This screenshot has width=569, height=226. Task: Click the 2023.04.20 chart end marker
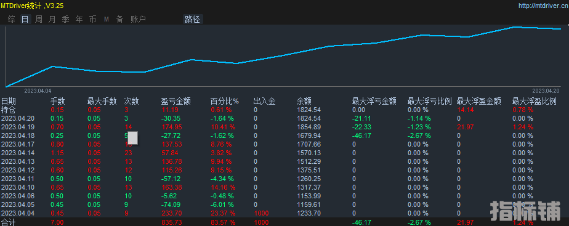click(546, 91)
